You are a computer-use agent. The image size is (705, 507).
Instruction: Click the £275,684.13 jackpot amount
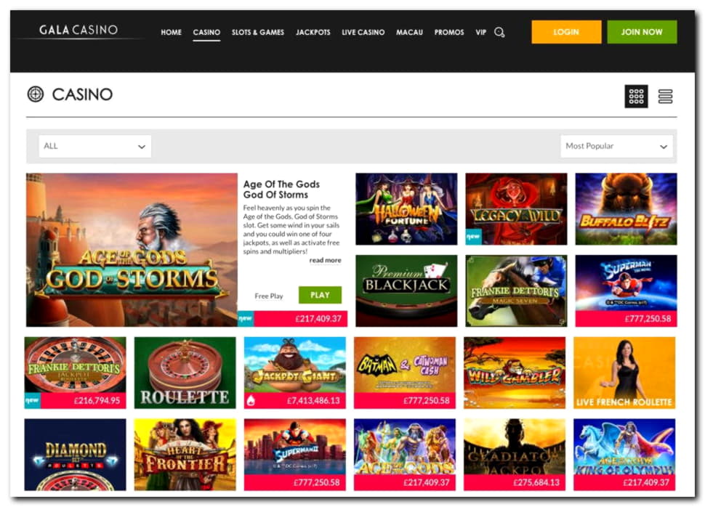pos(536,483)
